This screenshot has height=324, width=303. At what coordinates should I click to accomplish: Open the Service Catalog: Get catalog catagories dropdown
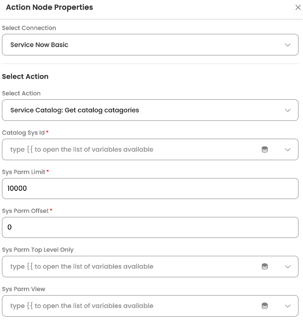click(x=137, y=110)
